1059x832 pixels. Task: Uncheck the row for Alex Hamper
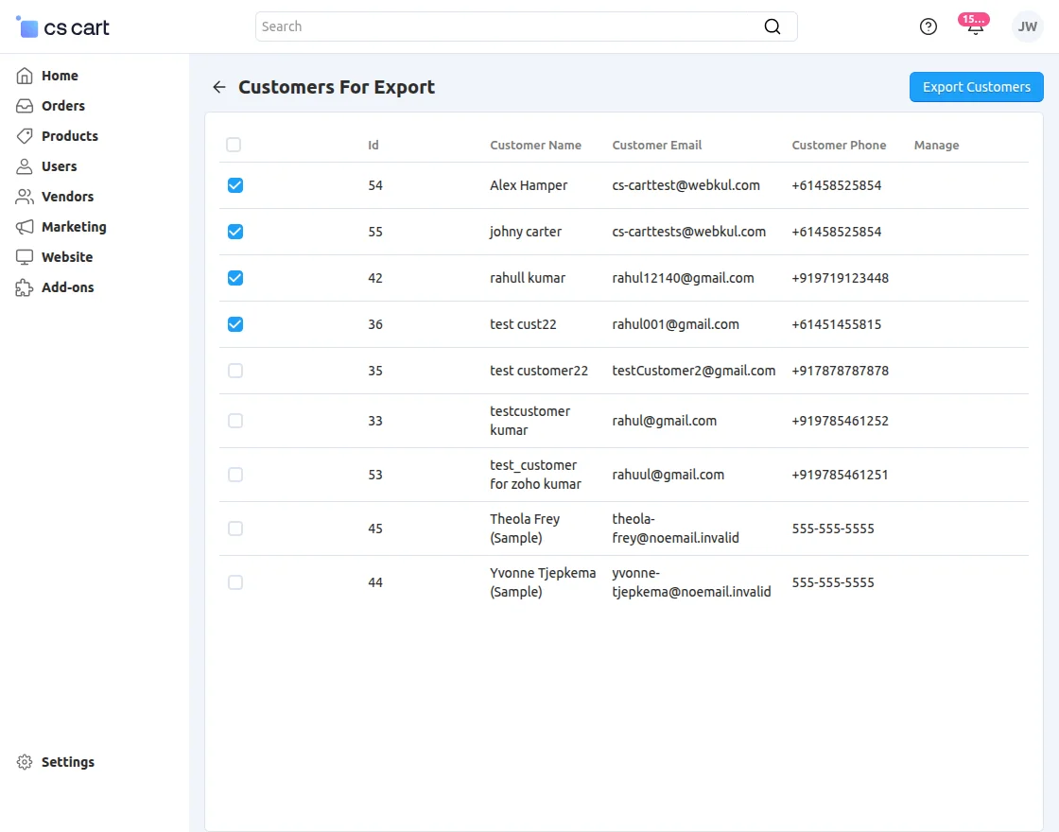click(234, 185)
